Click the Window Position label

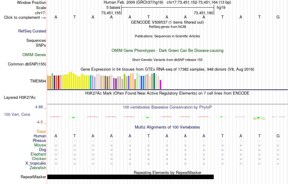(x=32, y=2)
